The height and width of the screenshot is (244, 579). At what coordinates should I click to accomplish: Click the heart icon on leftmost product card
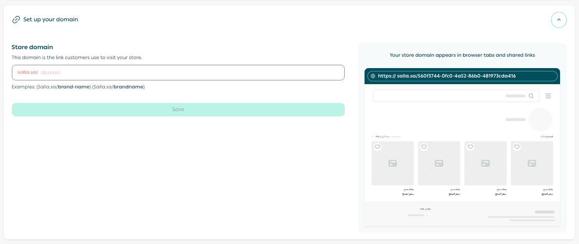point(377,147)
